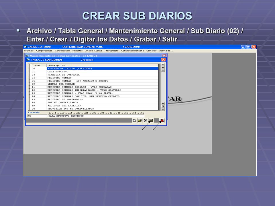Open the Análisis Cuenta menu
This screenshot has height=206, width=275.
coord(93,51)
